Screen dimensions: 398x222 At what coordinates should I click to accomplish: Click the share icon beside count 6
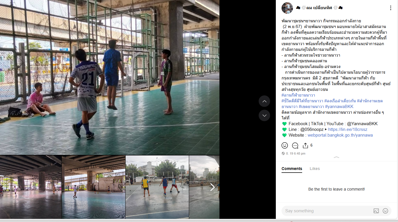pos(305,145)
